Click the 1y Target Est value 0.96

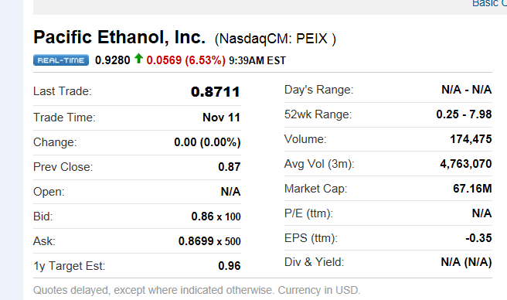coord(230,266)
